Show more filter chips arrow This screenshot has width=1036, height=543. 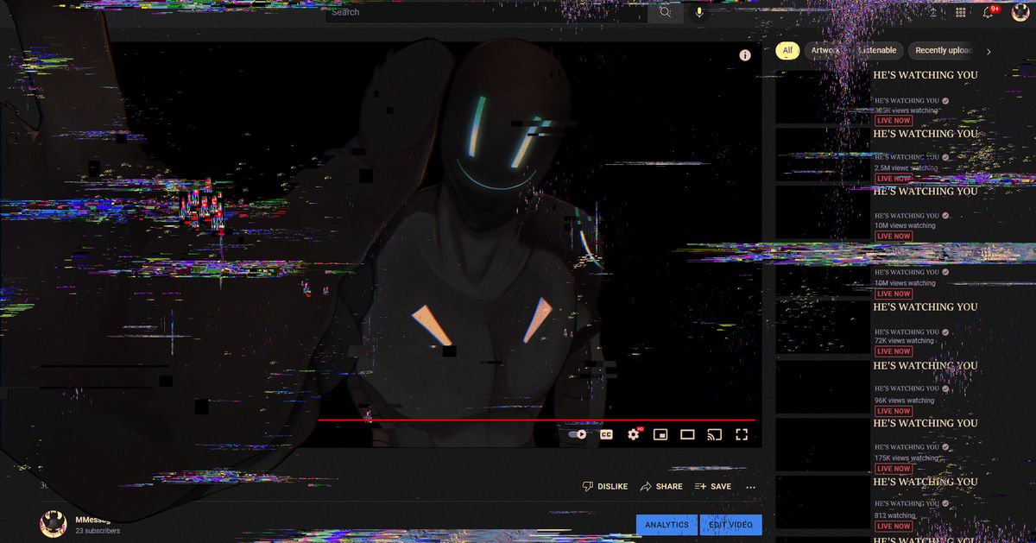[989, 52]
